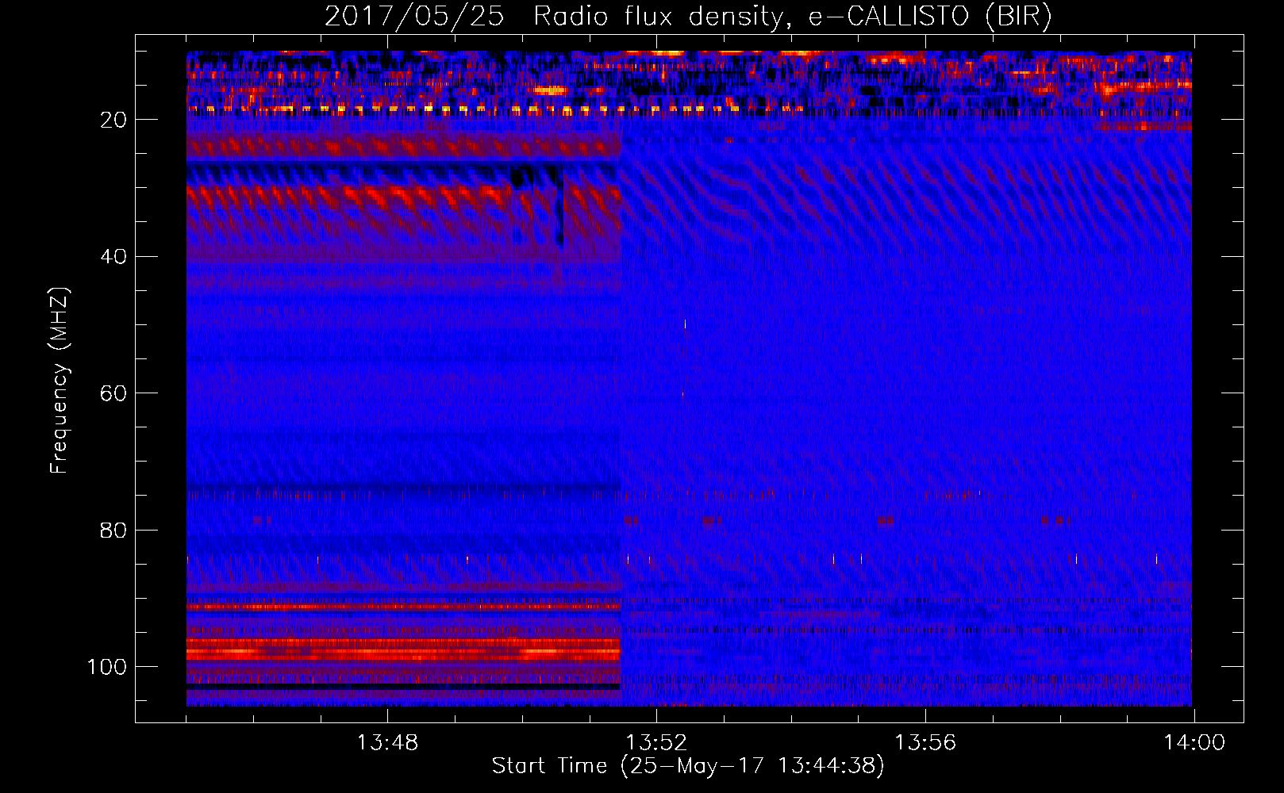Click the 40 frequency tick label
The width and height of the screenshot is (1284, 793).
point(114,257)
